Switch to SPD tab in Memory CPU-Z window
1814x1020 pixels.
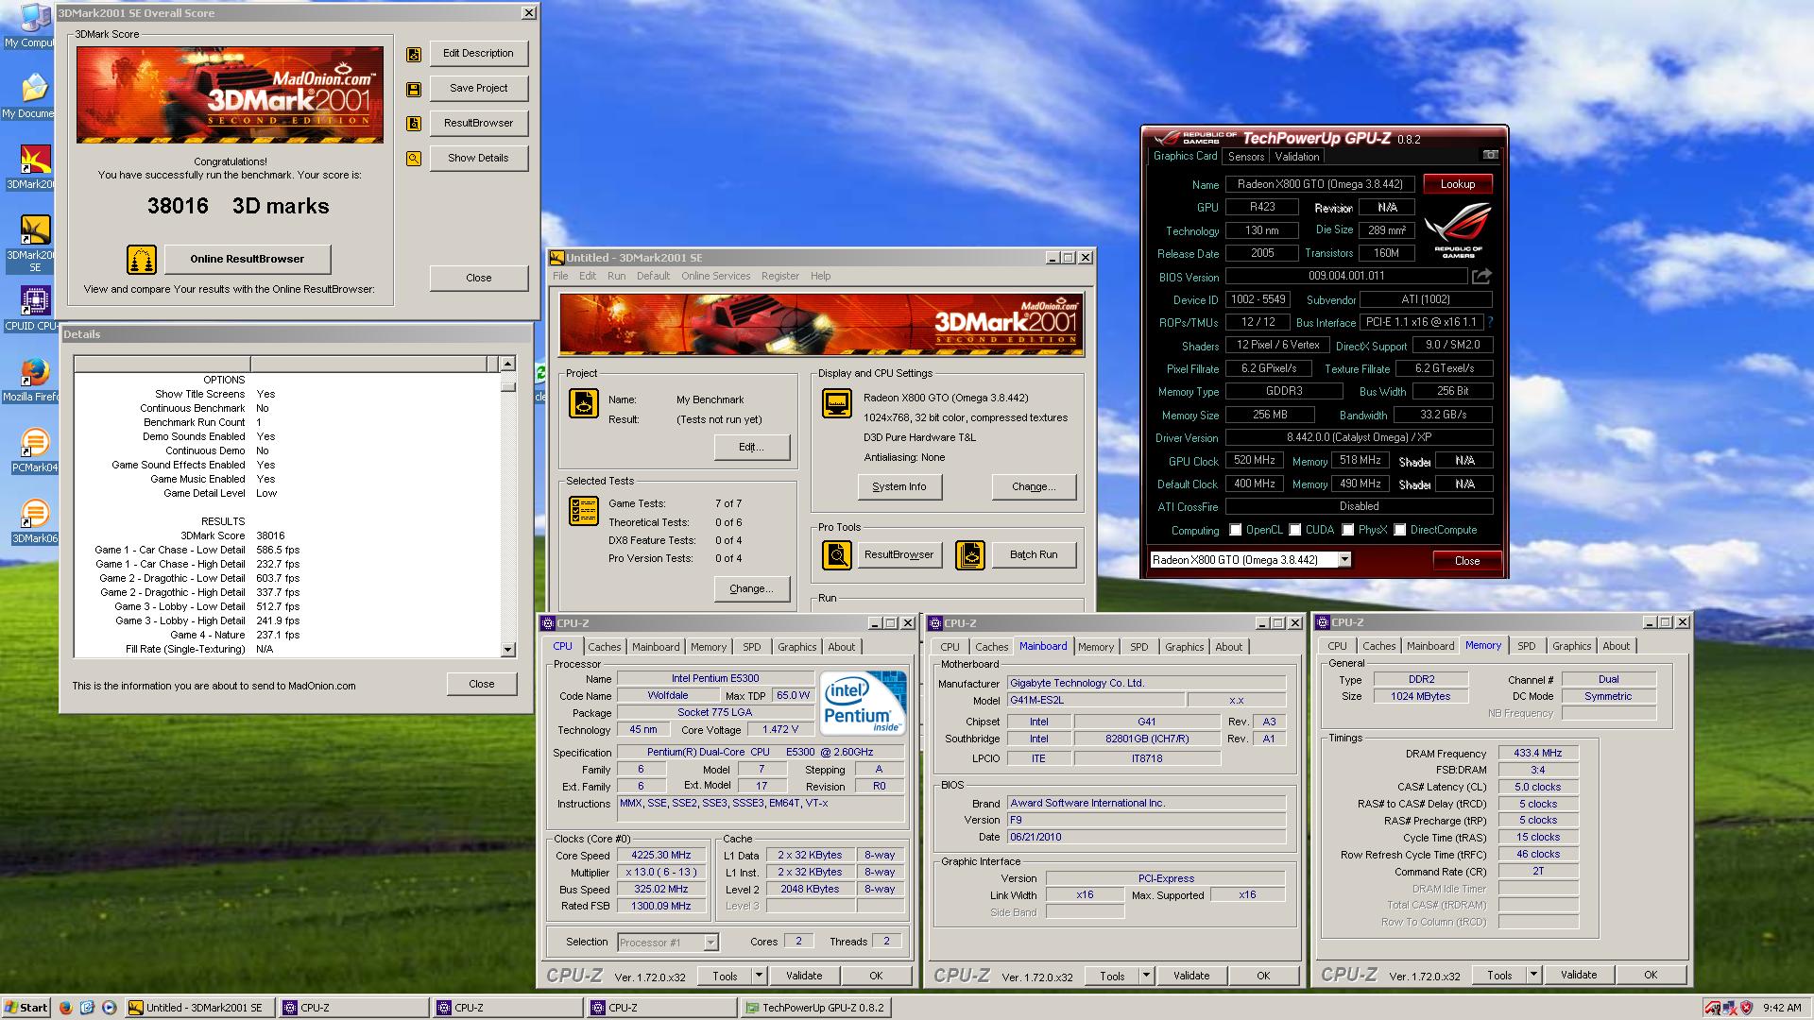coord(1526,646)
